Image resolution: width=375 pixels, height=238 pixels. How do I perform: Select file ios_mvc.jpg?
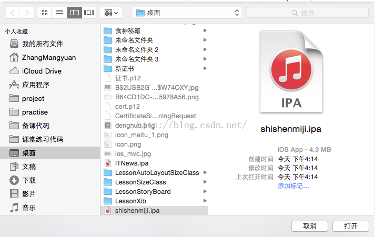(154, 153)
